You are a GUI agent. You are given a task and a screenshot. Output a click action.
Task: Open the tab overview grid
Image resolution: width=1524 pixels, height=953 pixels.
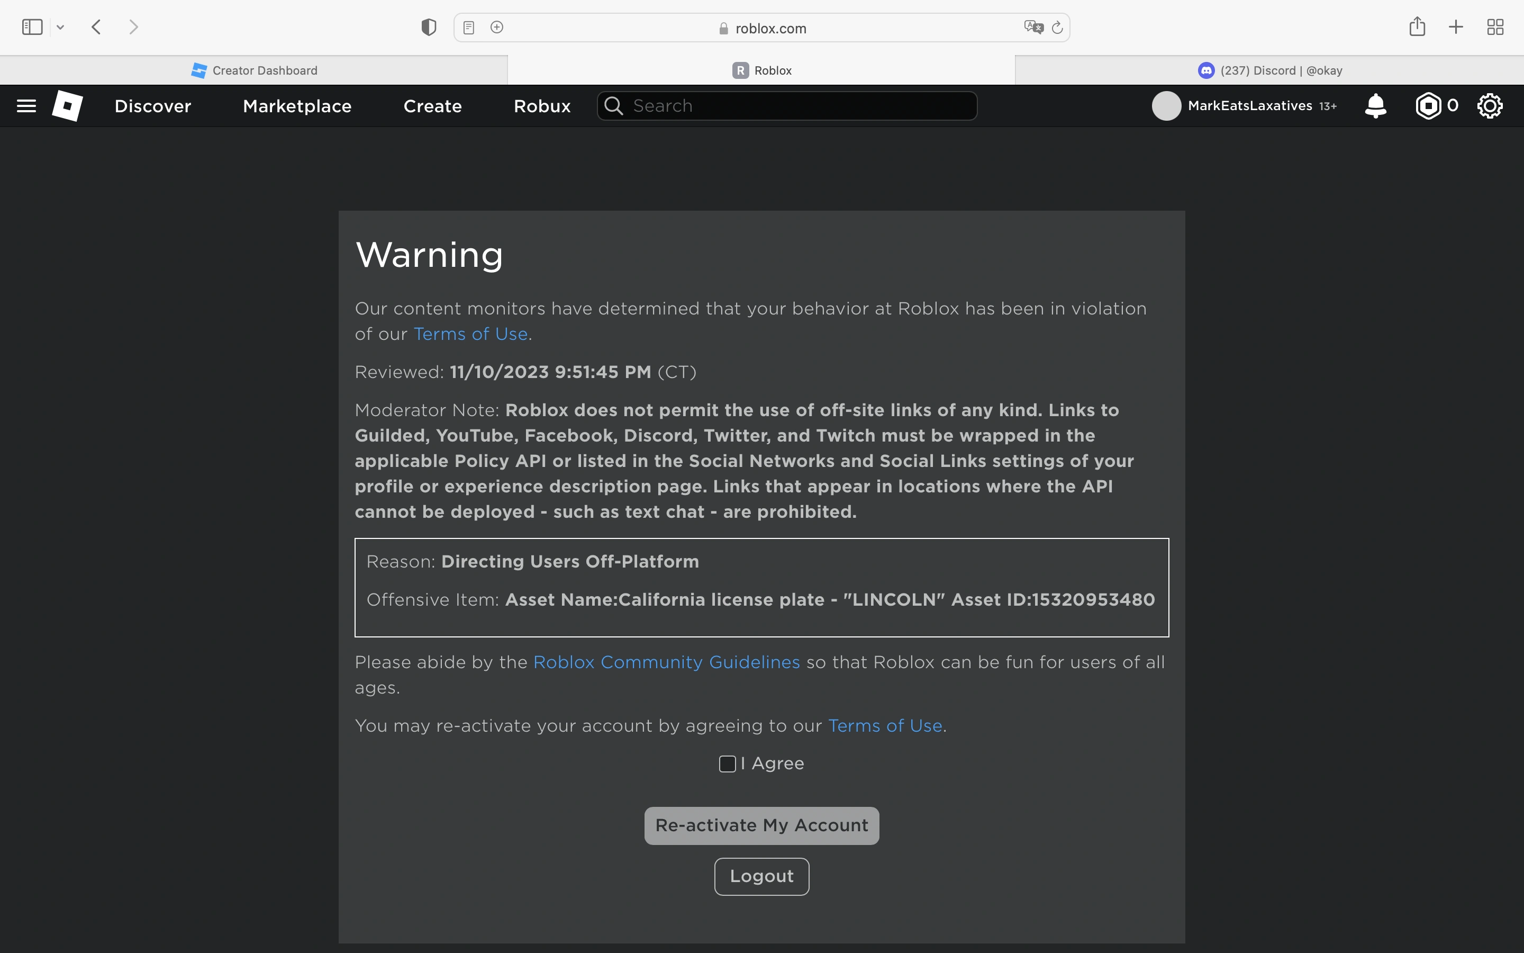coord(1495,27)
